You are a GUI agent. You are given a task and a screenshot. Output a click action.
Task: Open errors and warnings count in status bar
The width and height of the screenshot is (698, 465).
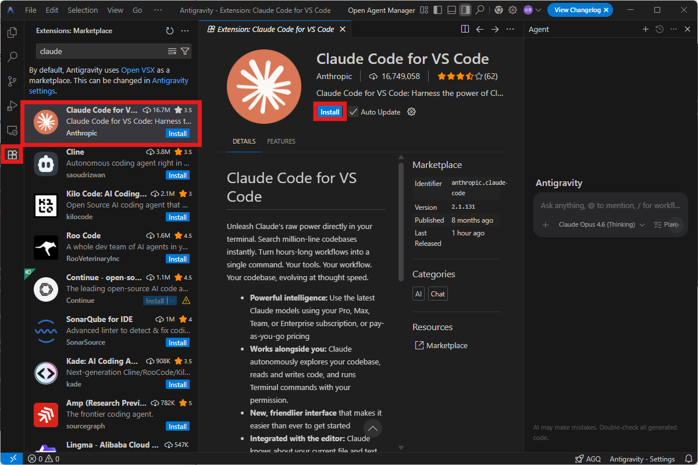tap(44, 459)
